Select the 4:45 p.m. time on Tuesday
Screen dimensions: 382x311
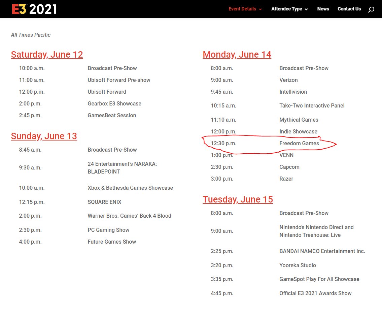click(x=222, y=293)
